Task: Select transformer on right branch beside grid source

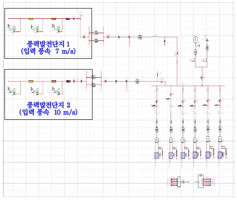Action: [207, 48]
